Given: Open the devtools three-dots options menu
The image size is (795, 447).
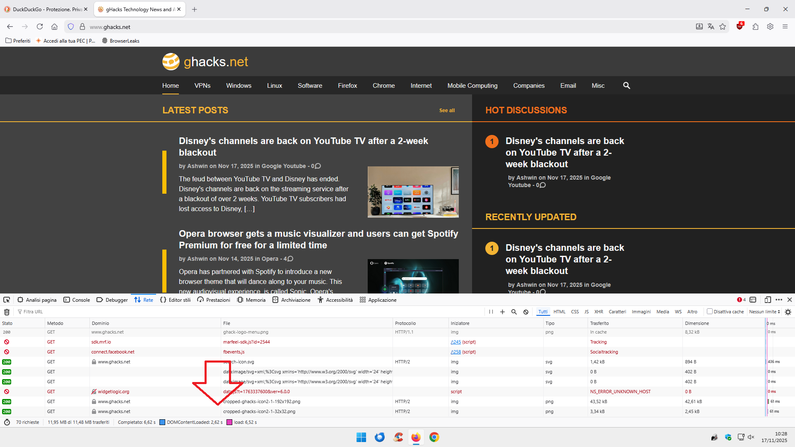Looking at the screenshot, I should click(x=779, y=300).
